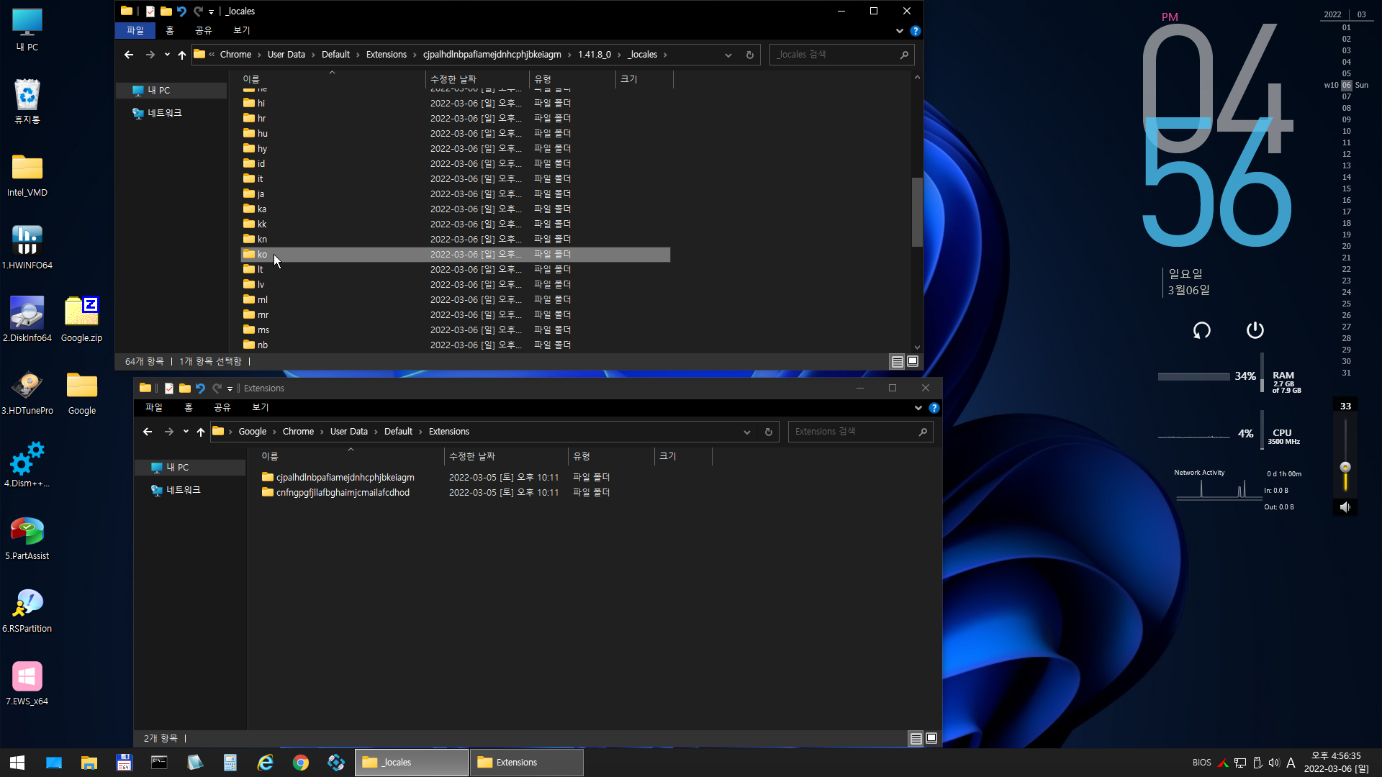
Task: Launch 6.RSPartition desktop shortcut
Action: [27, 611]
